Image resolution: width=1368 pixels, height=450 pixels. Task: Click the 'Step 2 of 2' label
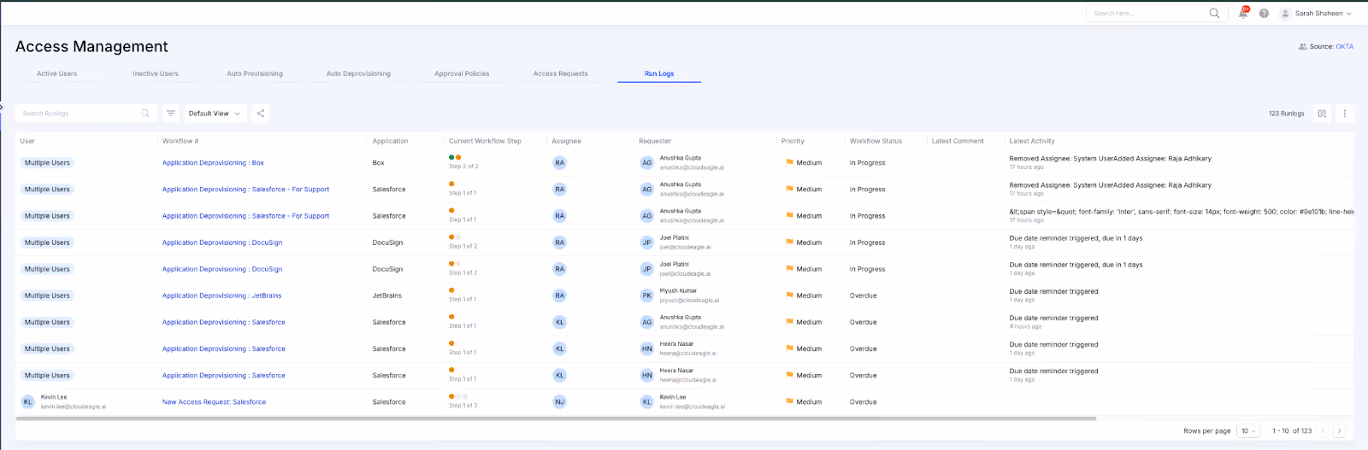click(x=463, y=167)
